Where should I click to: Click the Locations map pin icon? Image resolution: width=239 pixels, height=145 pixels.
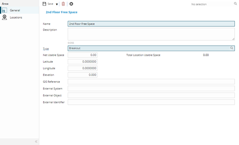(x=4, y=18)
